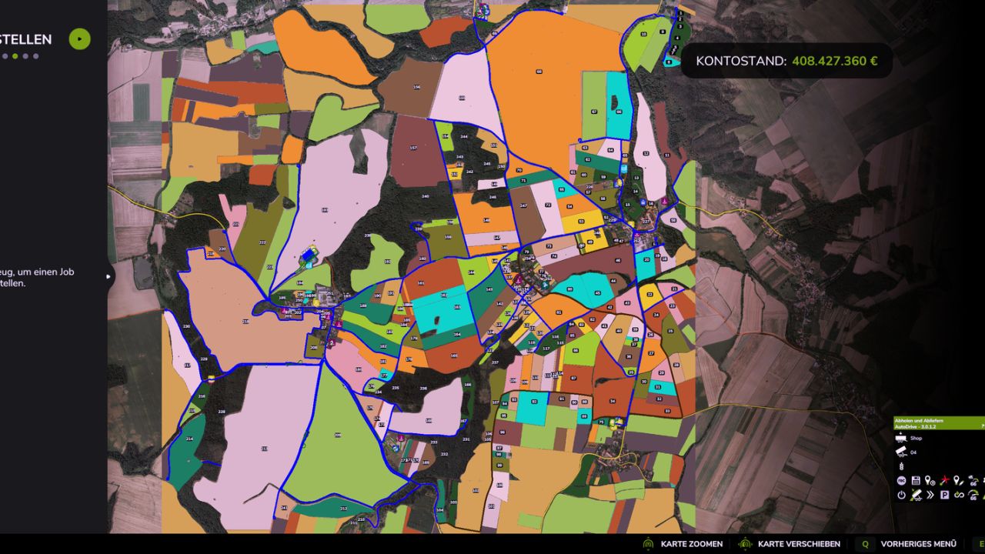This screenshot has height=554, width=985.
Task: Click the parking P icon
Action: click(944, 495)
